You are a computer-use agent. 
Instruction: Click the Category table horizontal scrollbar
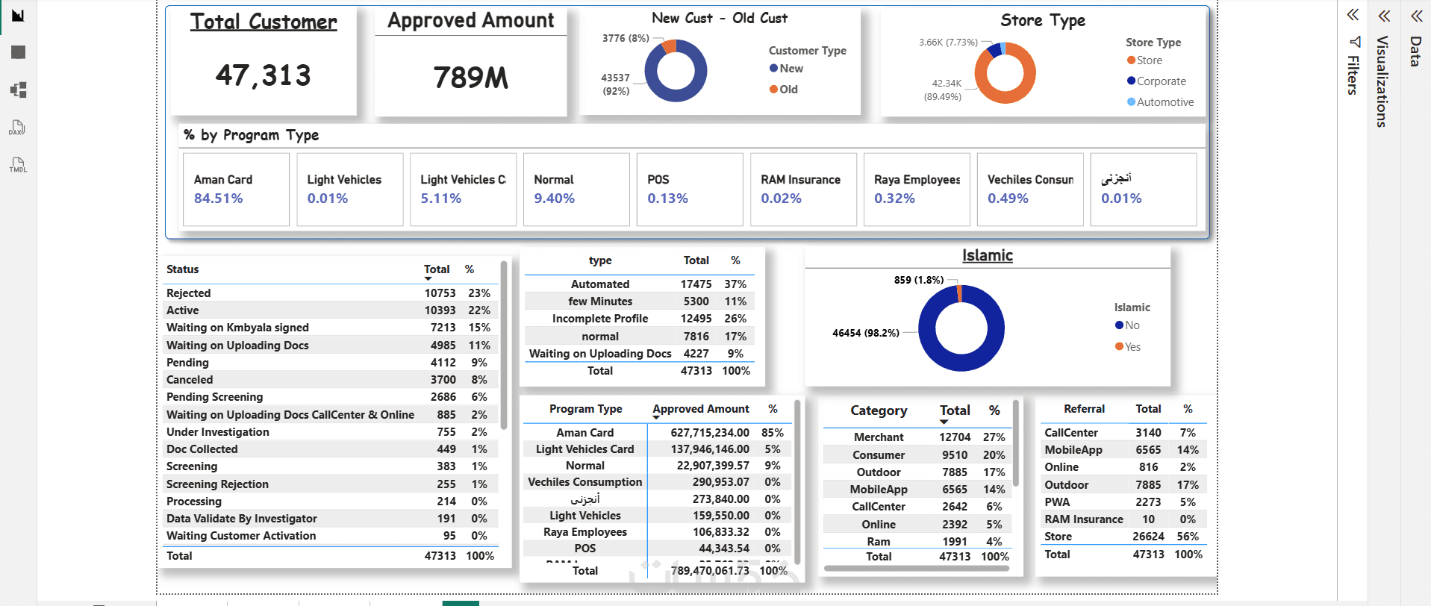[x=917, y=569]
